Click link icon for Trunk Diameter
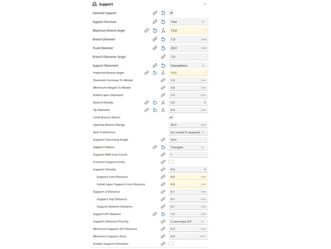 (155, 48)
